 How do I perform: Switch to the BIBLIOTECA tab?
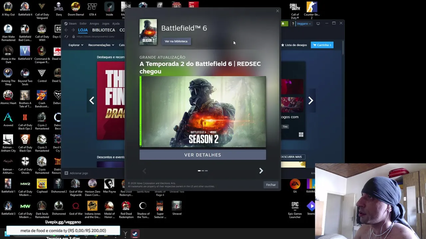coord(104,30)
